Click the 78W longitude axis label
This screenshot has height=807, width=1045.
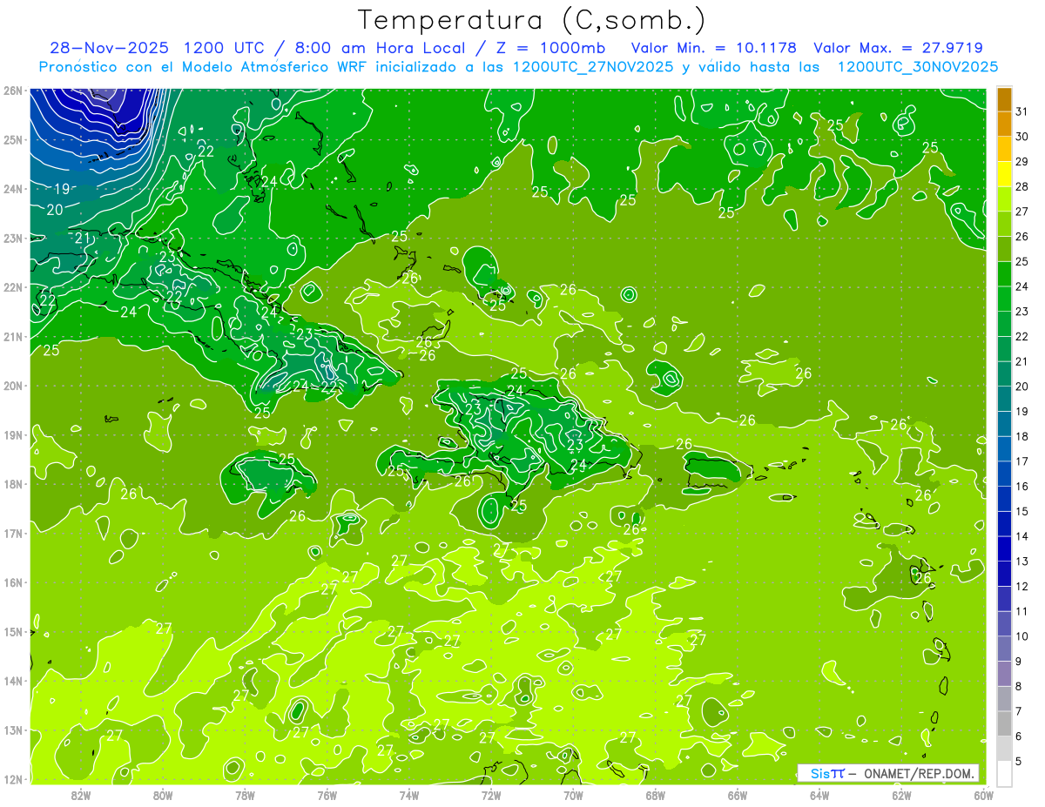tap(245, 795)
